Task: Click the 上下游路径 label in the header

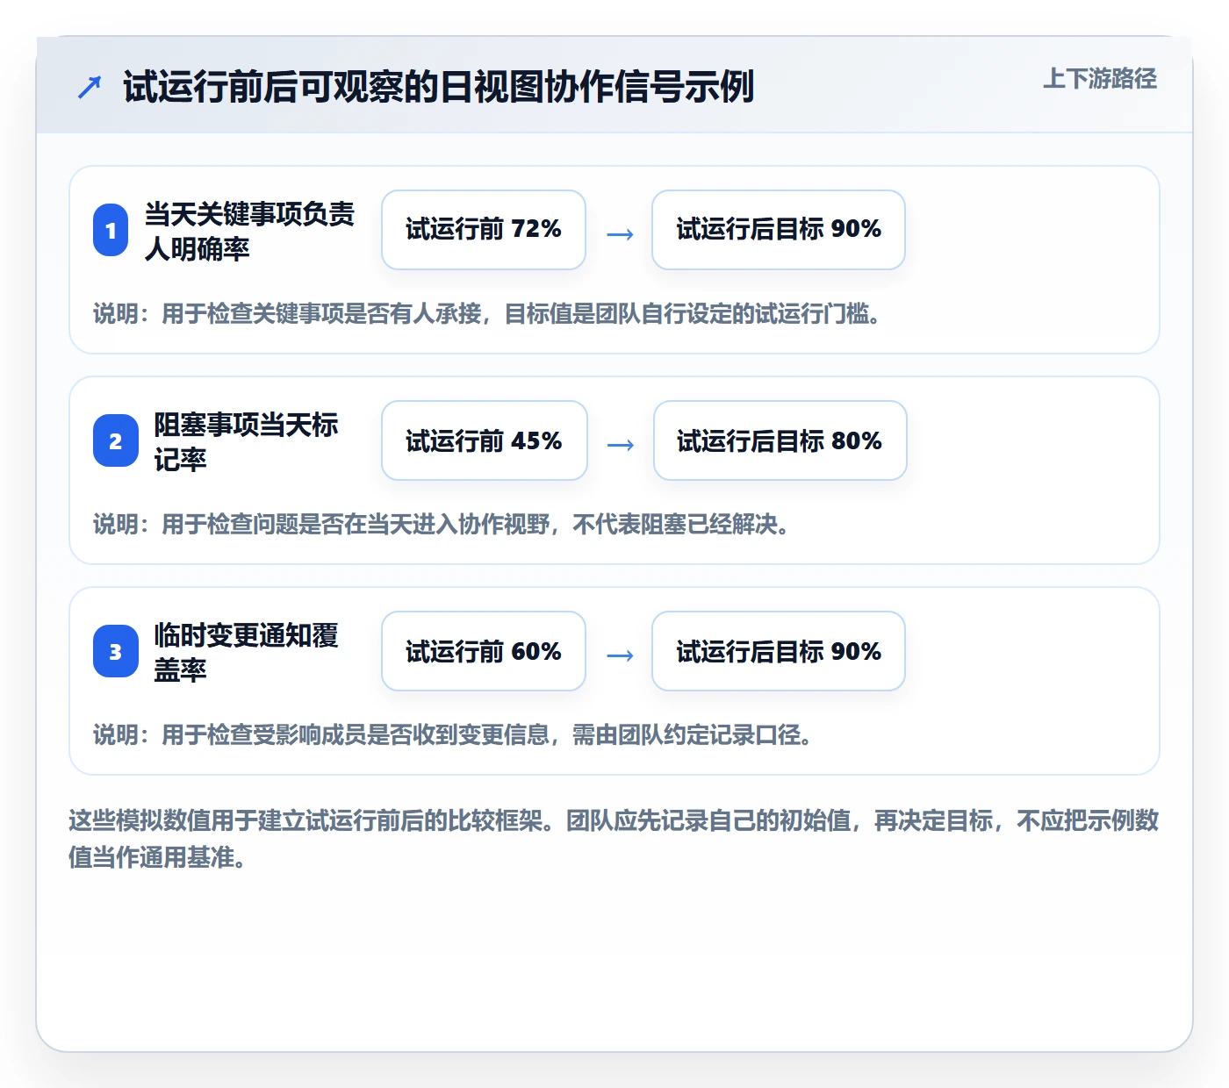Action: pos(1100,79)
